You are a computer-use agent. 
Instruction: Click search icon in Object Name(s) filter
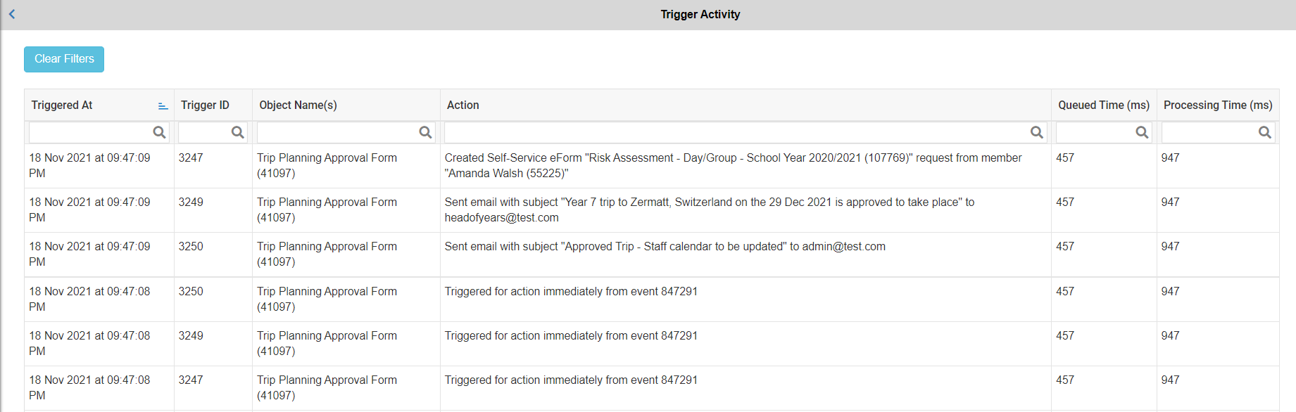pos(425,132)
